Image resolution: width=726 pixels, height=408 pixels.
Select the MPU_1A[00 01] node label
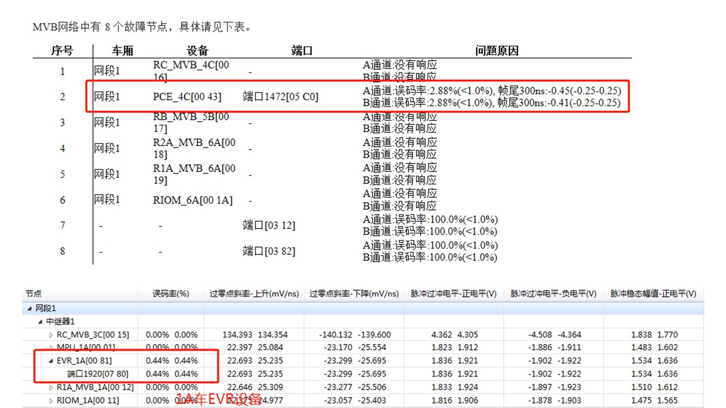click(86, 347)
